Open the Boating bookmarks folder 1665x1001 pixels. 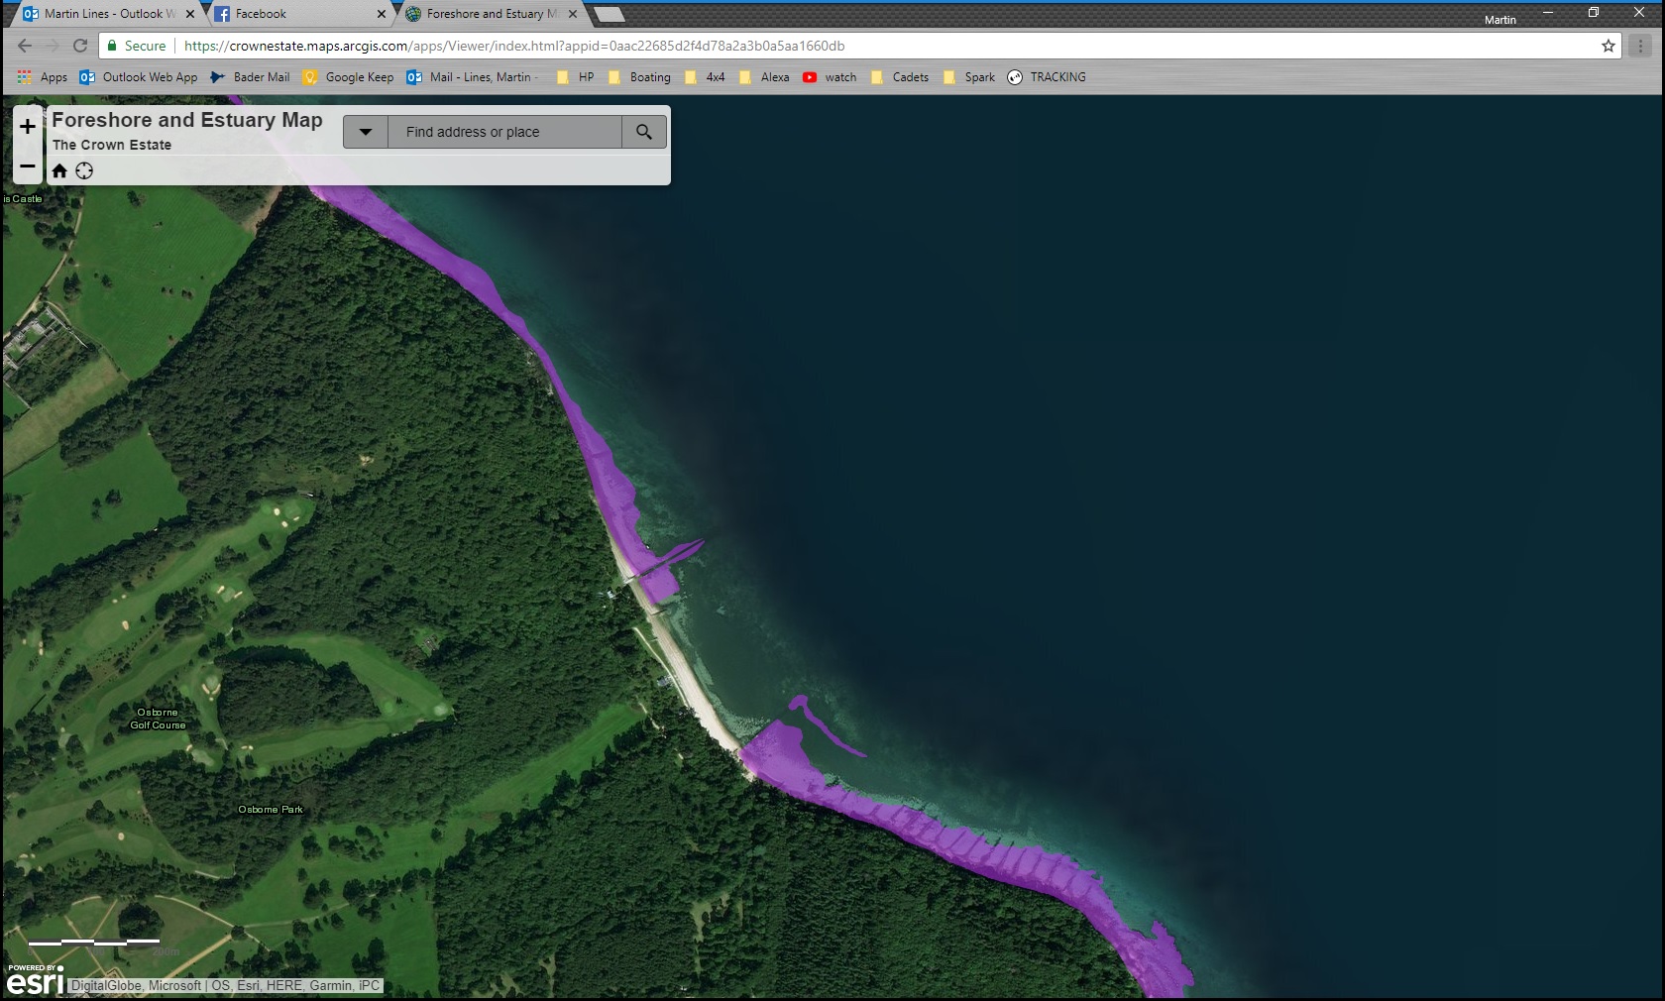tap(639, 77)
